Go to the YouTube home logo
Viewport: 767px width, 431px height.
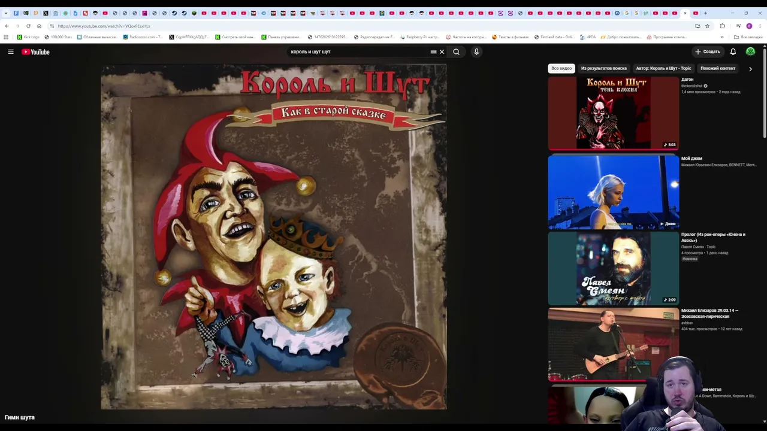(x=35, y=52)
